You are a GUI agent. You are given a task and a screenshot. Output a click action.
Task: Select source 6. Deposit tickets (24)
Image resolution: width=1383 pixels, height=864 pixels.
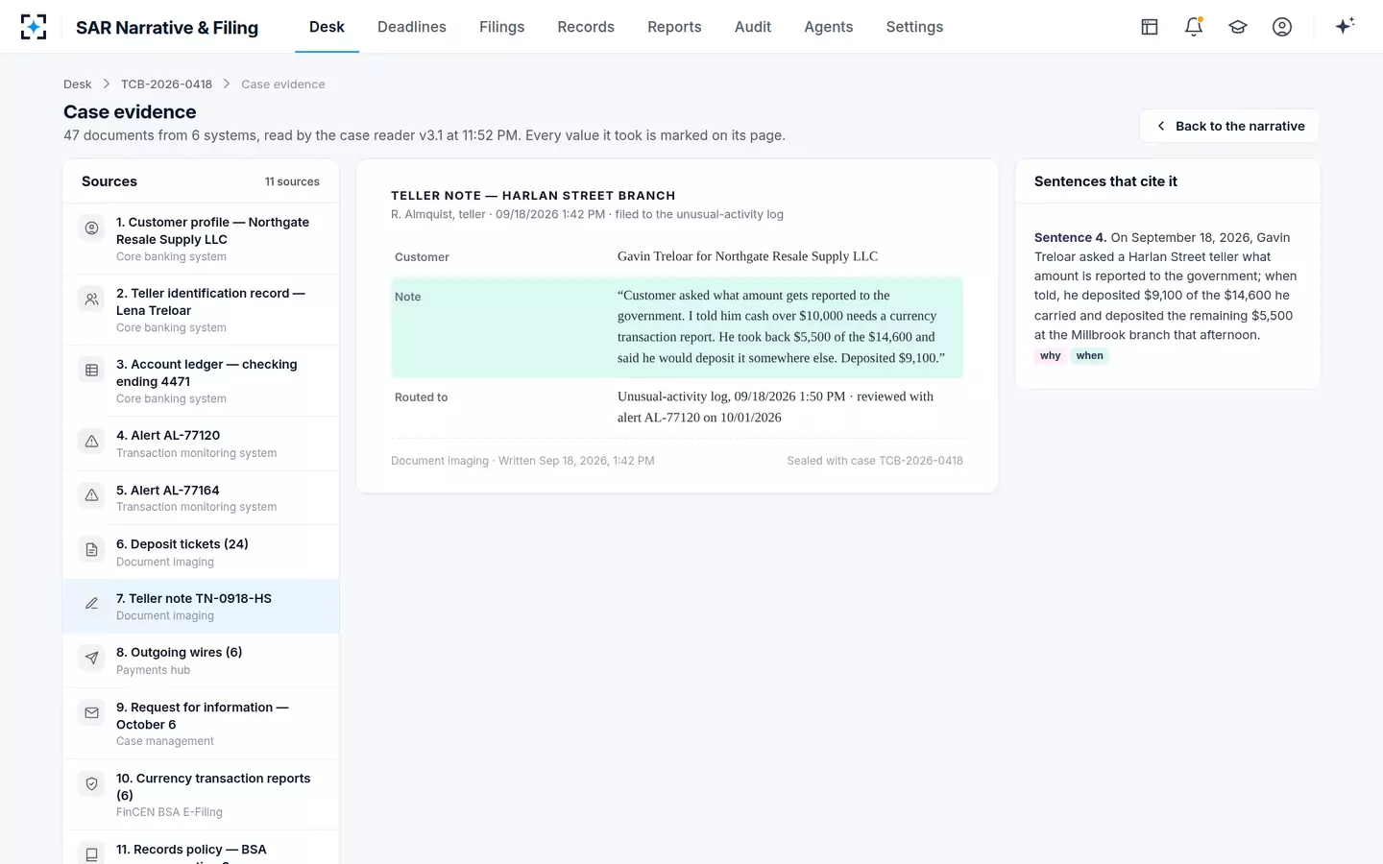click(x=201, y=552)
